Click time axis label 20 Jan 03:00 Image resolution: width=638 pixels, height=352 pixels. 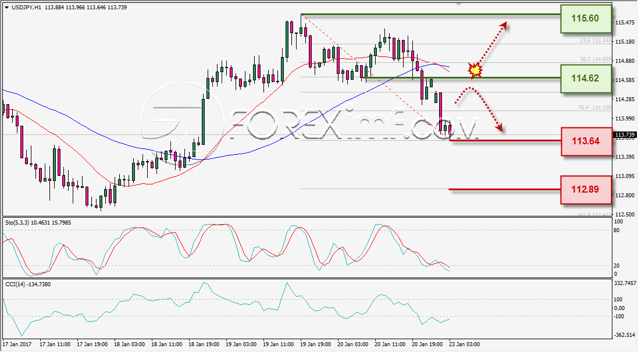point(353,344)
